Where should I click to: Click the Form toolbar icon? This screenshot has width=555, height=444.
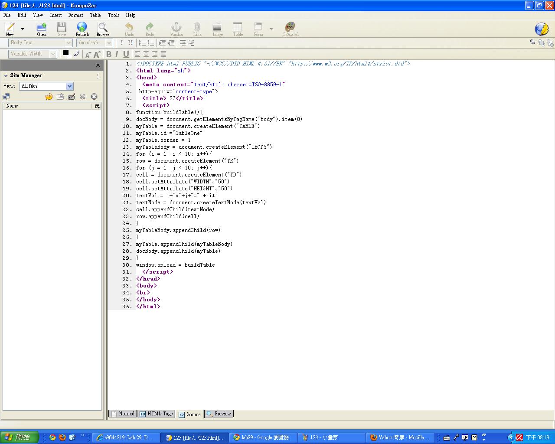point(258,29)
